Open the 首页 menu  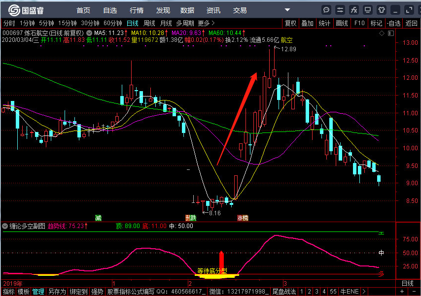pyautogui.click(x=83, y=10)
